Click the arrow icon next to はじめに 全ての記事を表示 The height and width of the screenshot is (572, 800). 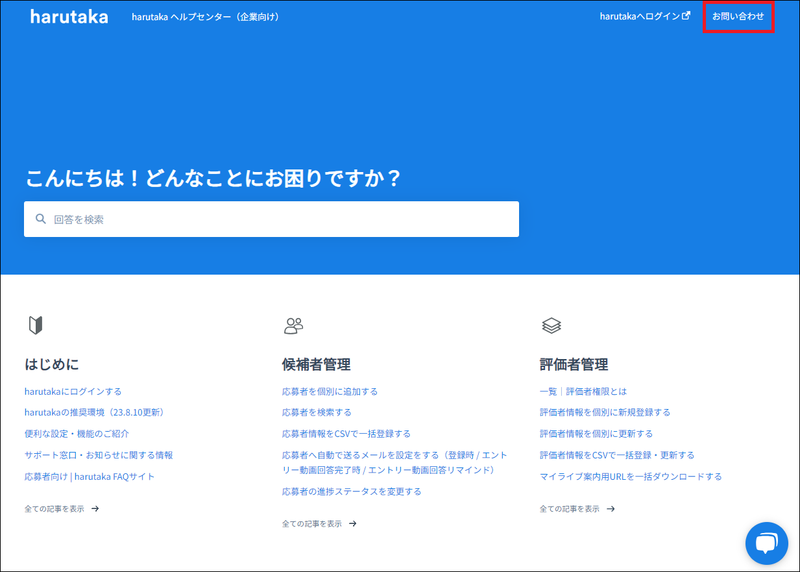coord(95,509)
